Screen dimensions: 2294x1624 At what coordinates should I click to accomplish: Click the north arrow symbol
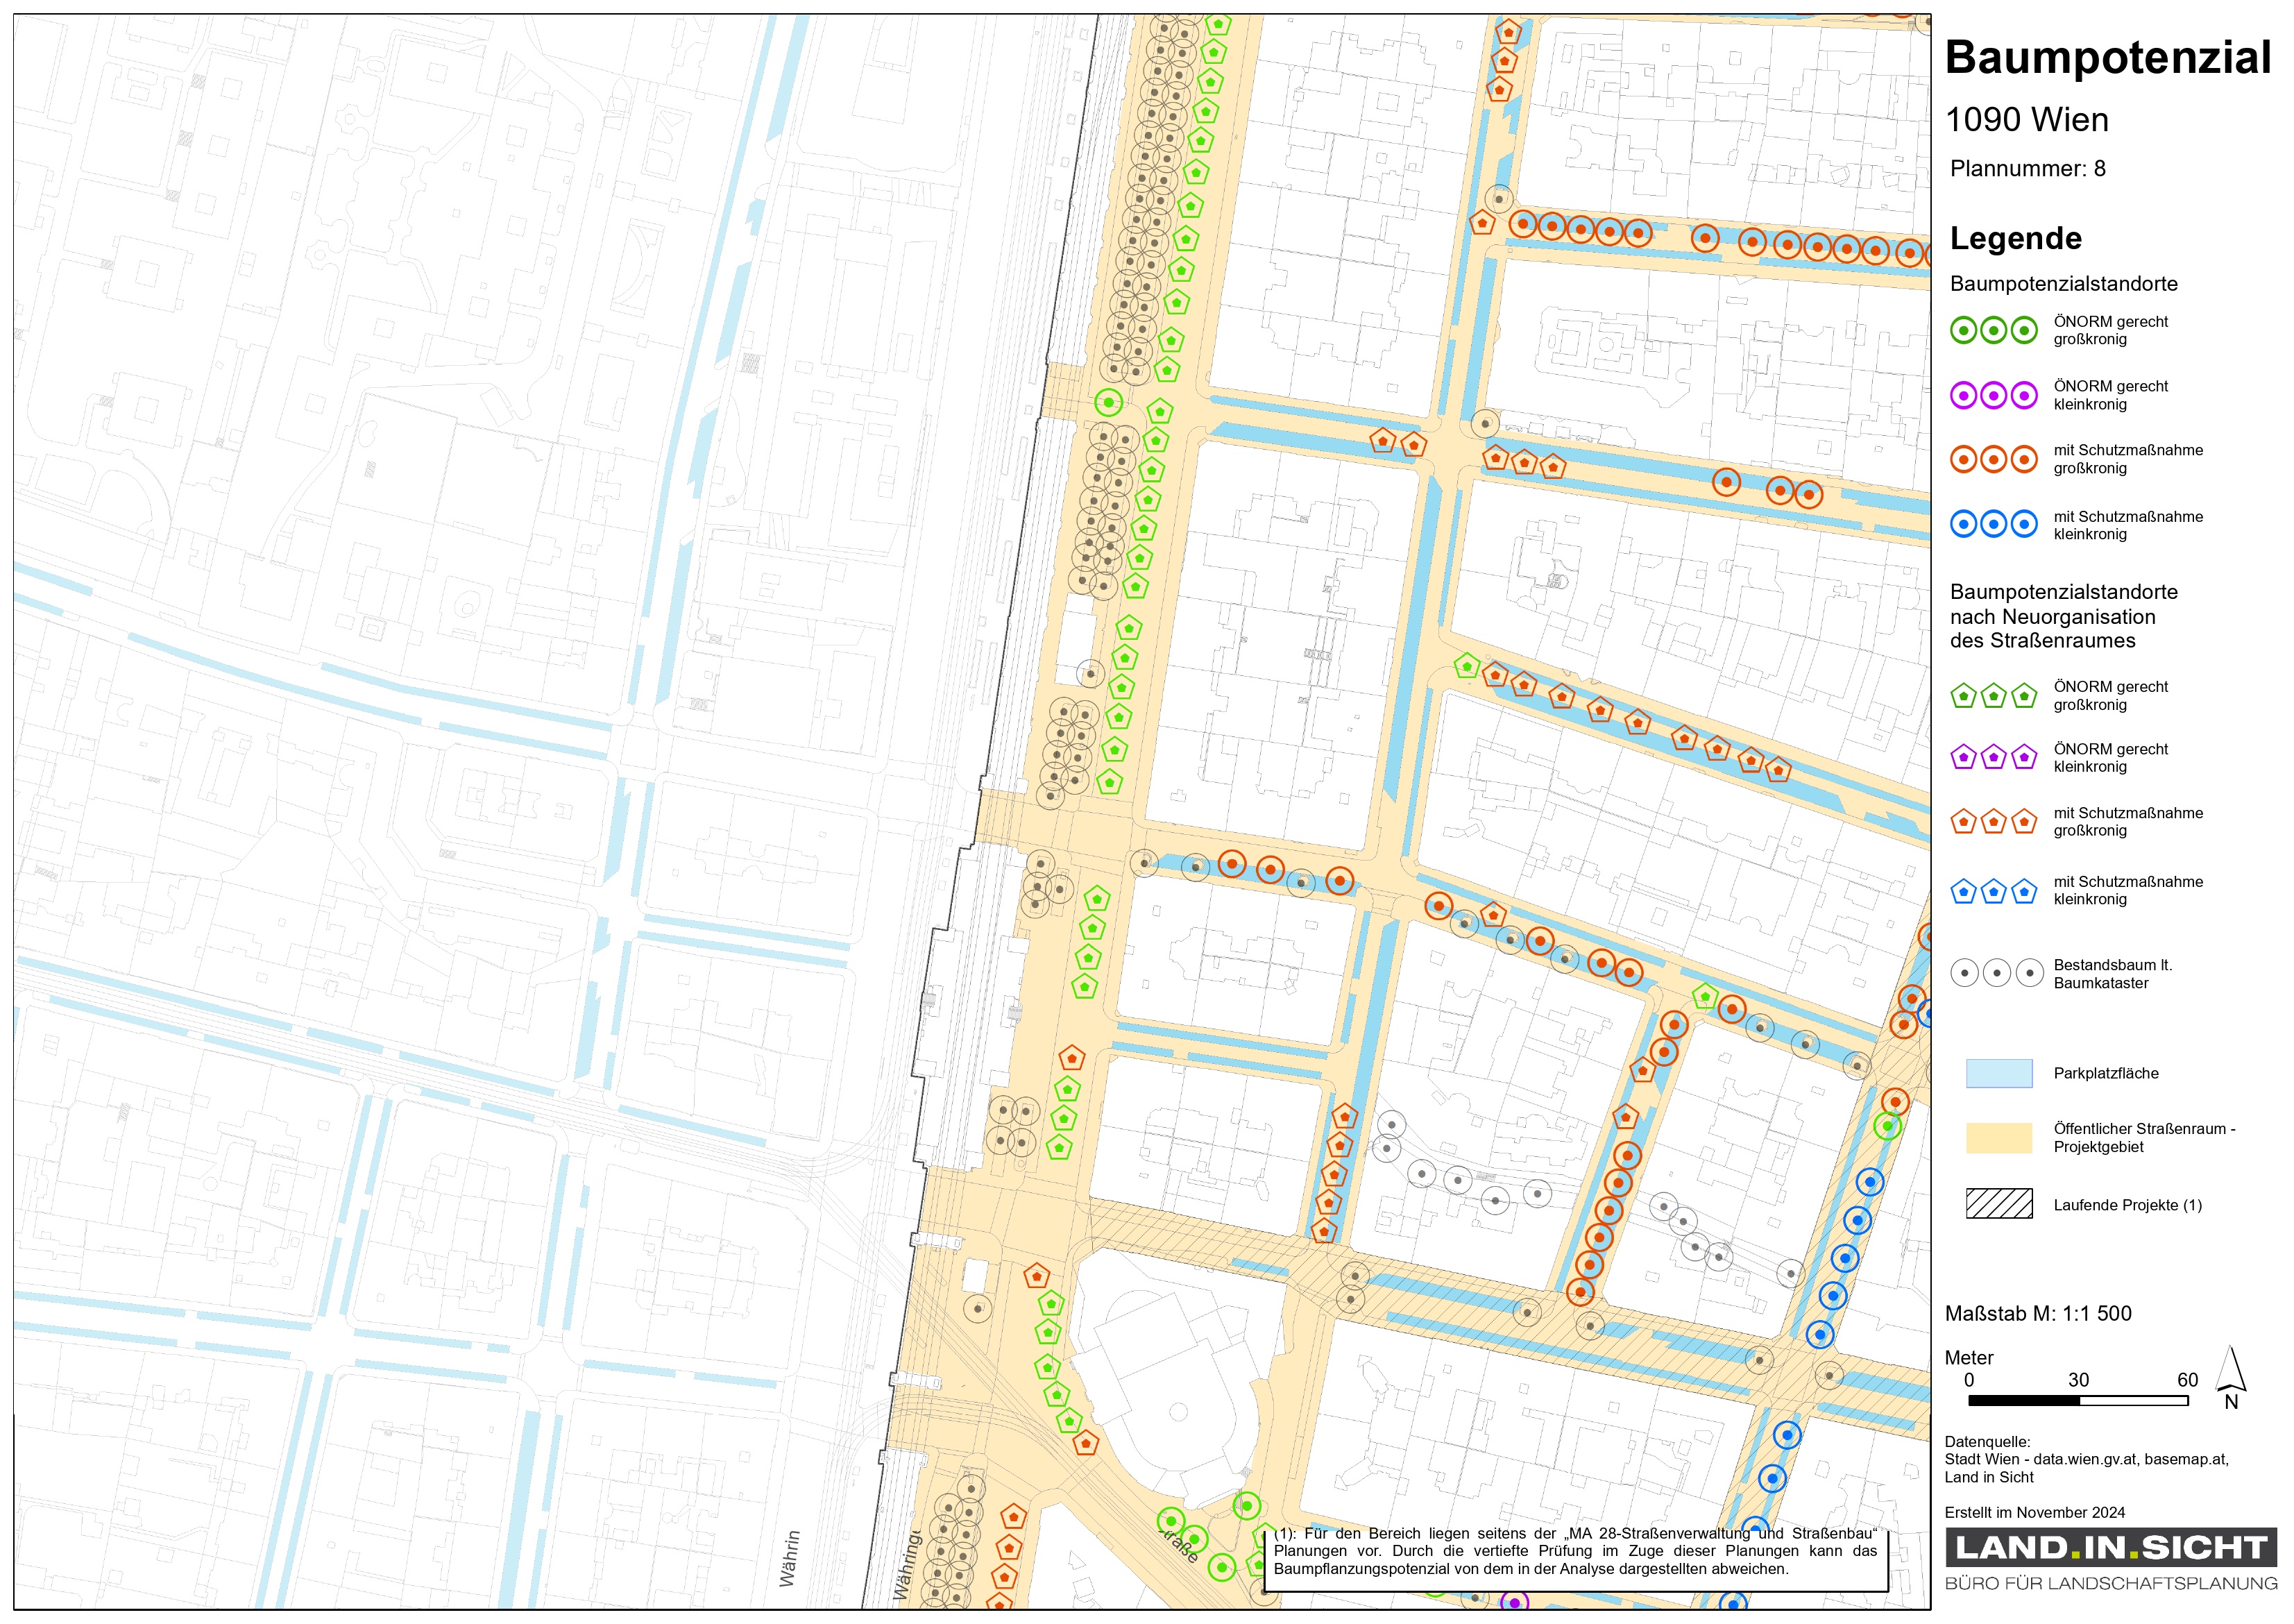pyautogui.click(x=2230, y=1372)
